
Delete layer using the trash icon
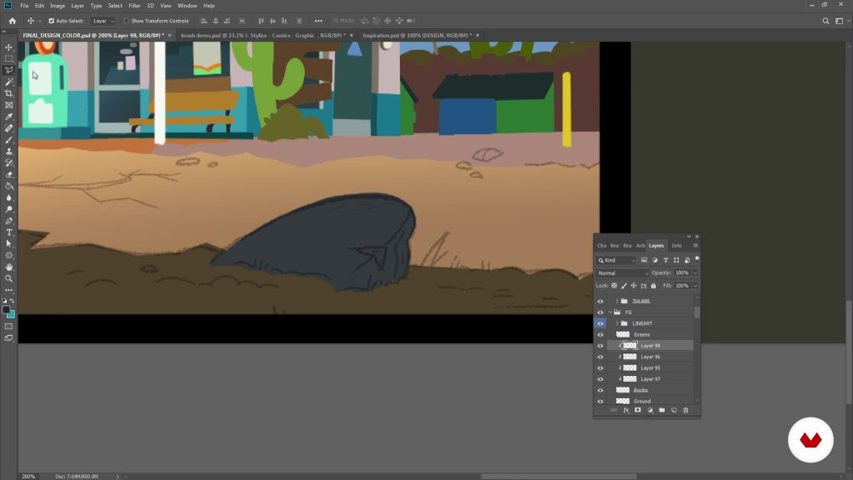(x=686, y=410)
